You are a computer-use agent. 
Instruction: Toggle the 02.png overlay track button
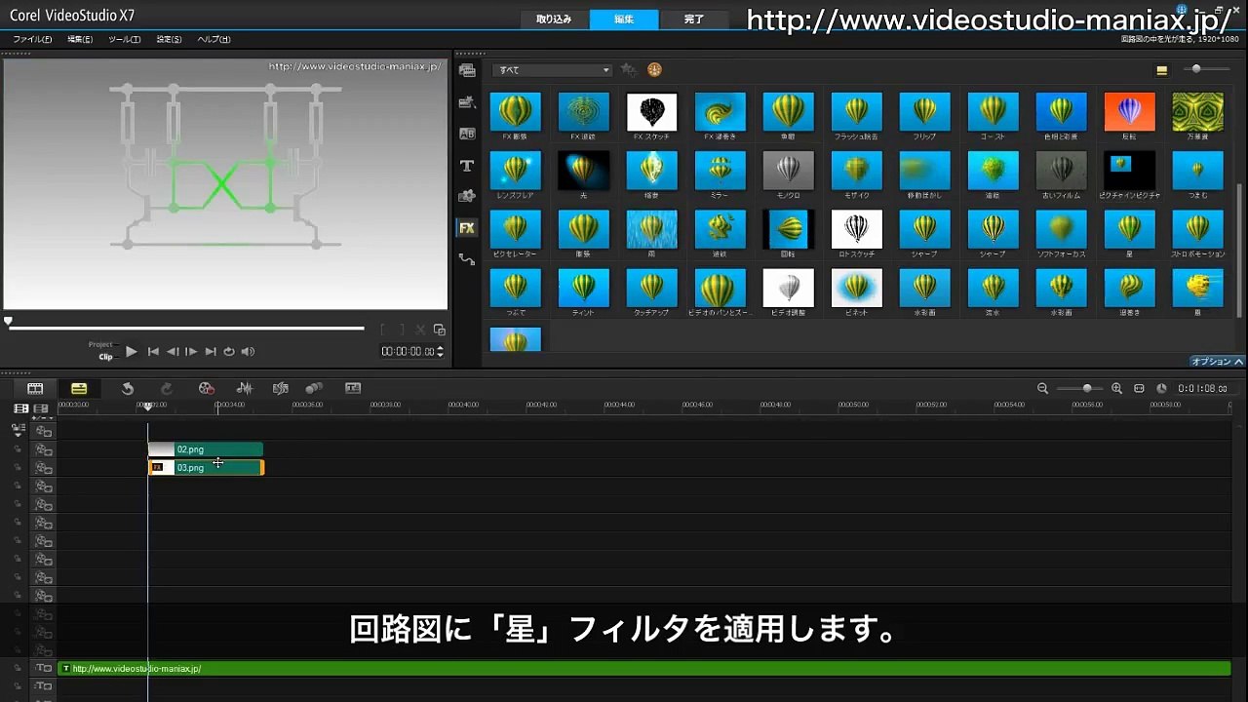click(43, 449)
